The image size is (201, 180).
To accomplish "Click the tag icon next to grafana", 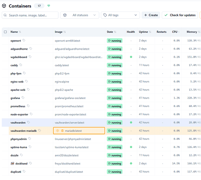I will coord(23,98).
